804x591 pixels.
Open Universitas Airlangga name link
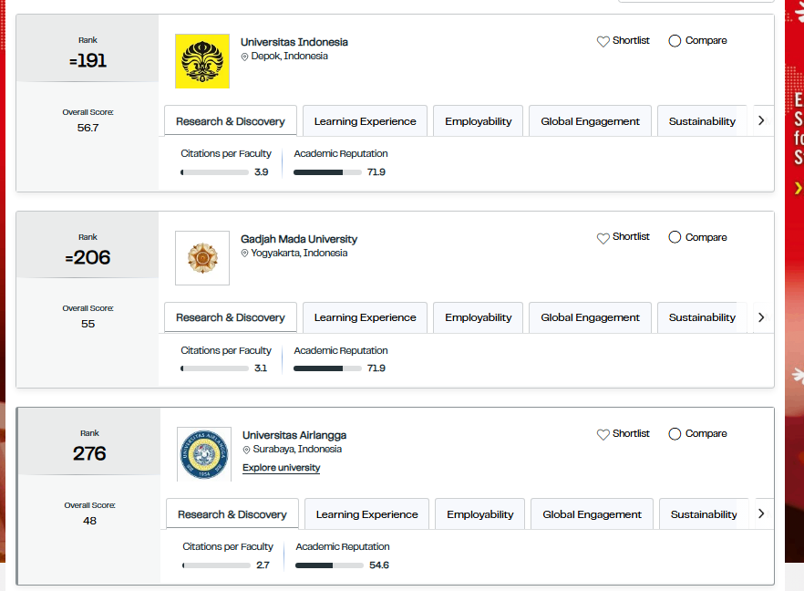pyautogui.click(x=294, y=435)
